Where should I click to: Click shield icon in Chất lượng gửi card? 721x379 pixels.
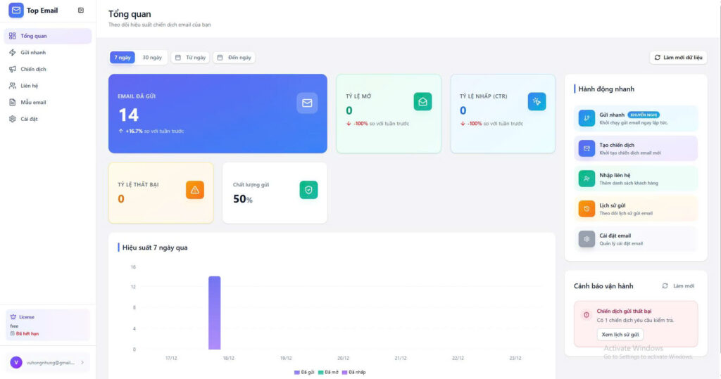tap(308, 190)
